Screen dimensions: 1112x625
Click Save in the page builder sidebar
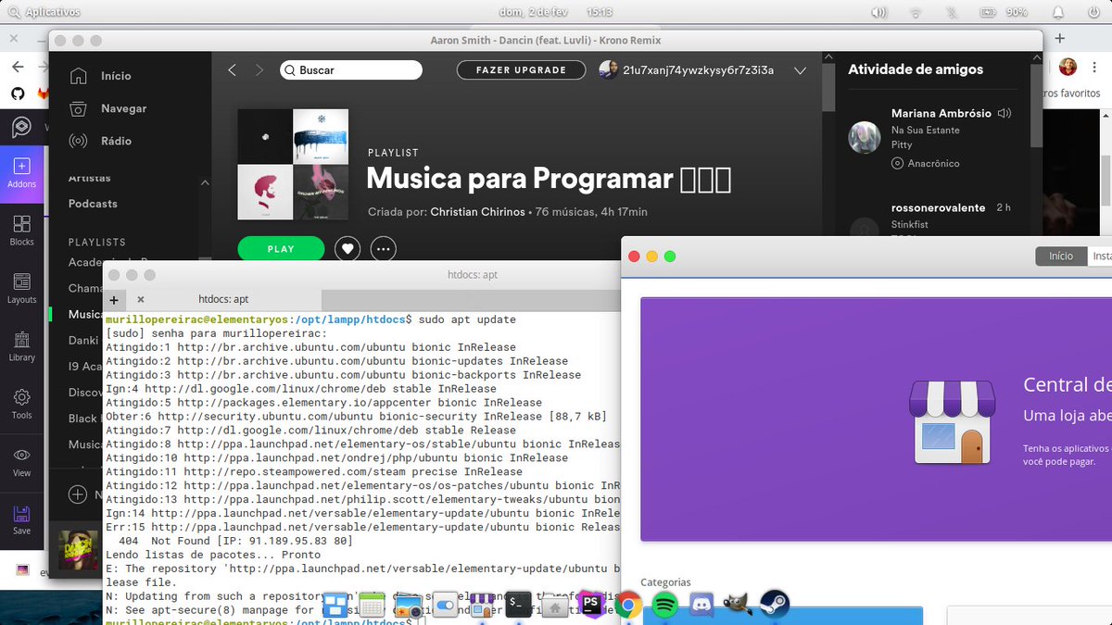(21, 519)
